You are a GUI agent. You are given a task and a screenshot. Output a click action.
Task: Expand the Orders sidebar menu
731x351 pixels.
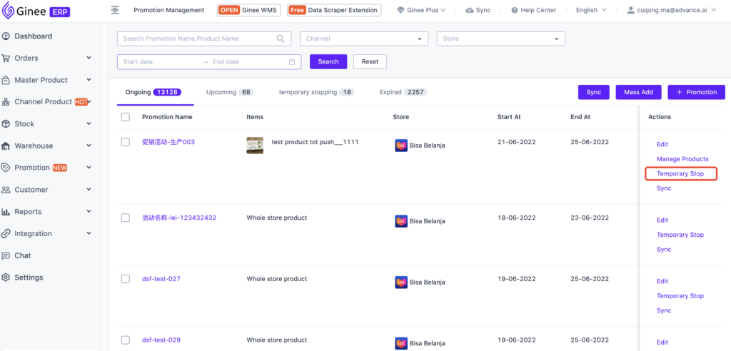tap(89, 58)
